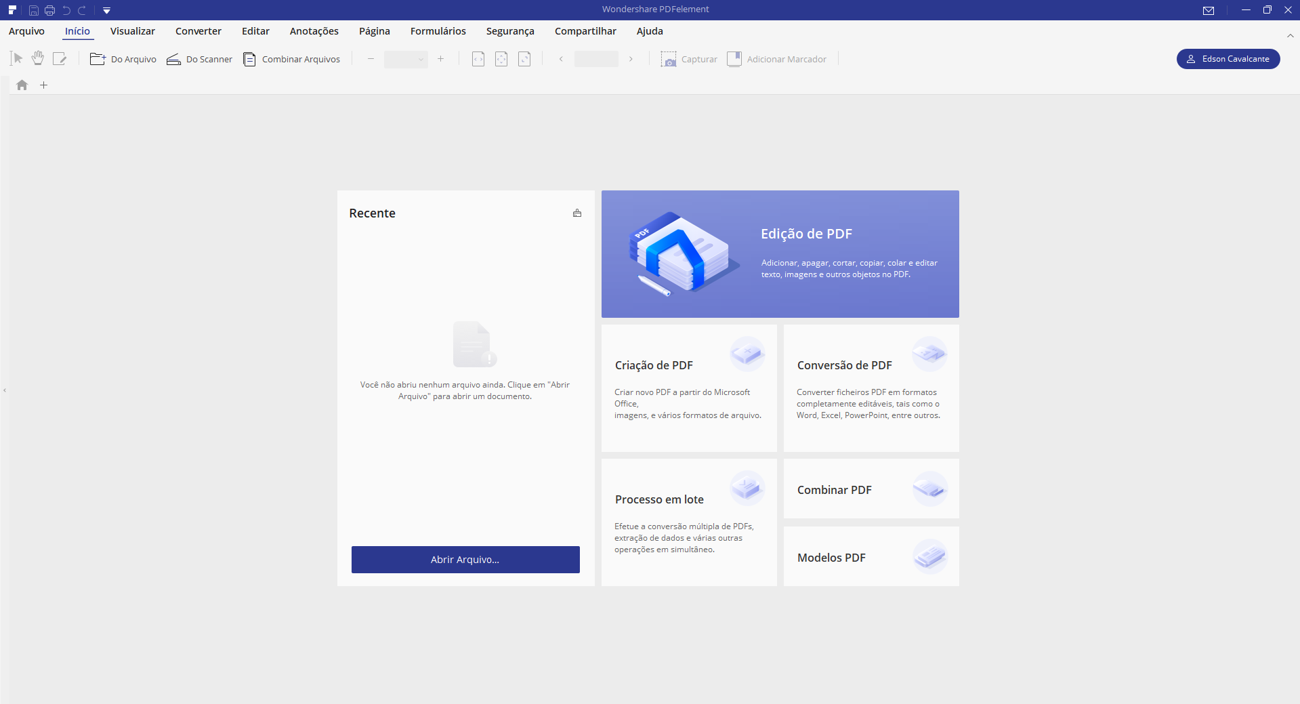This screenshot has width=1300, height=704.
Task: Open the Segurança tab
Action: click(510, 31)
